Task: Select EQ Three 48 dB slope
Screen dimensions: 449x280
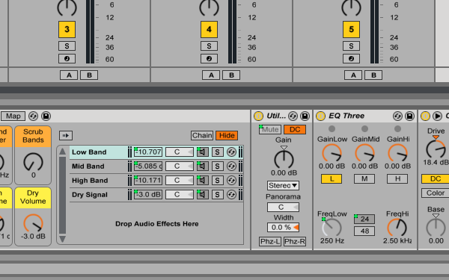Action: pos(364,231)
